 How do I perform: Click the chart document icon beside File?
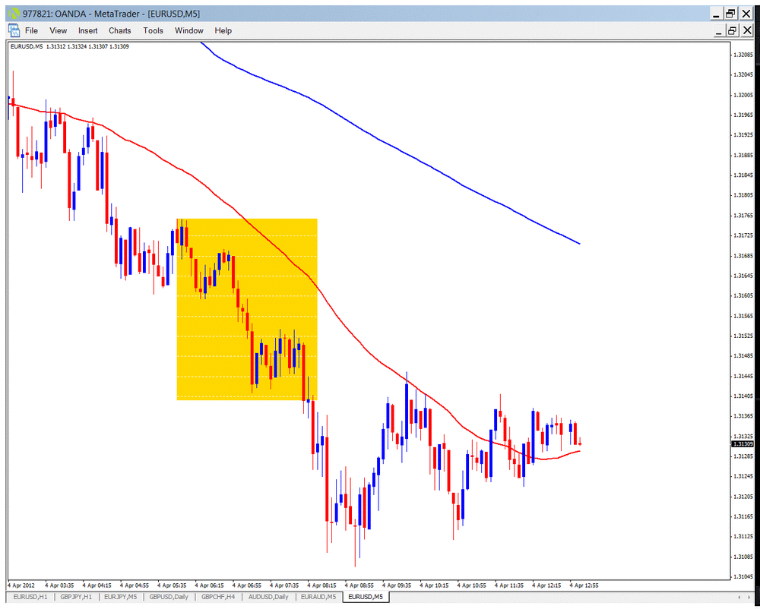pos(14,30)
